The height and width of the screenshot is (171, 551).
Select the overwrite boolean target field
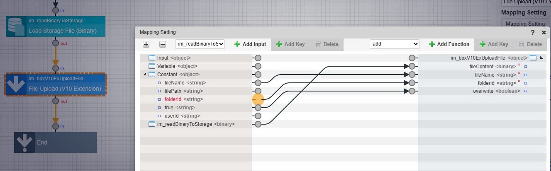pos(496,91)
